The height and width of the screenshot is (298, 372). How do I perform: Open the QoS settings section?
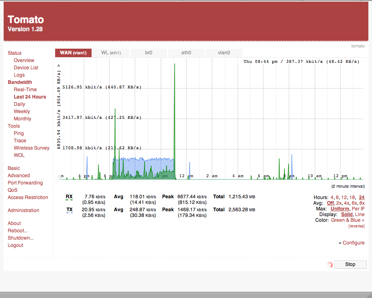click(x=13, y=190)
